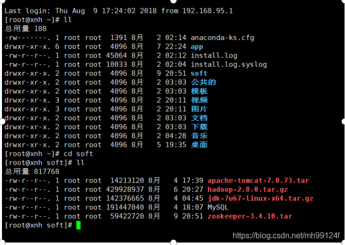The height and width of the screenshot is (245, 345).
Task: Select the 22:24 timestamp in app row
Action: (x=176, y=47)
